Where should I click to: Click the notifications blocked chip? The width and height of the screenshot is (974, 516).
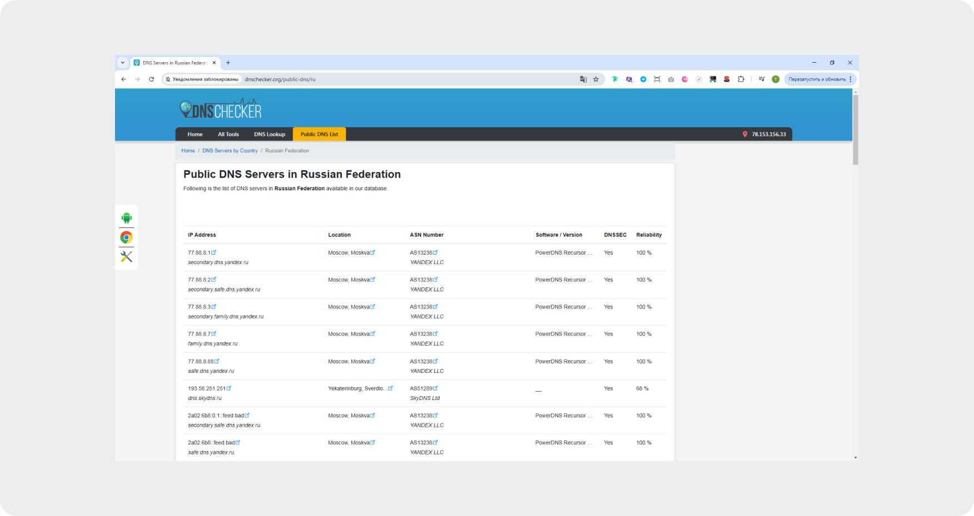pyautogui.click(x=202, y=79)
